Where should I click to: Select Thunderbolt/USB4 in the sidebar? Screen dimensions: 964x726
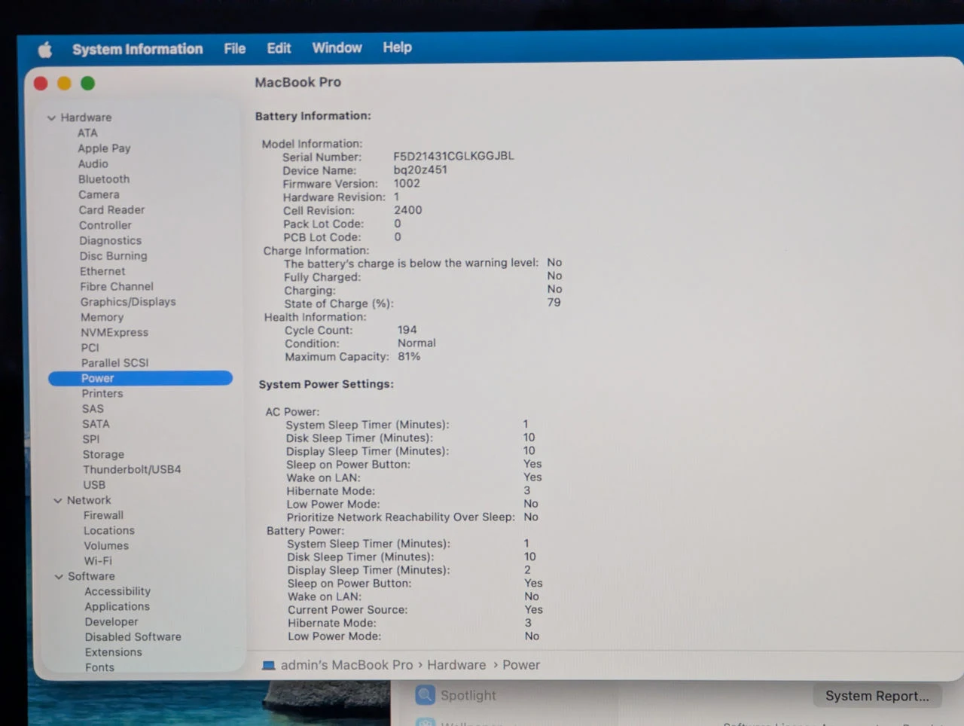point(132,469)
